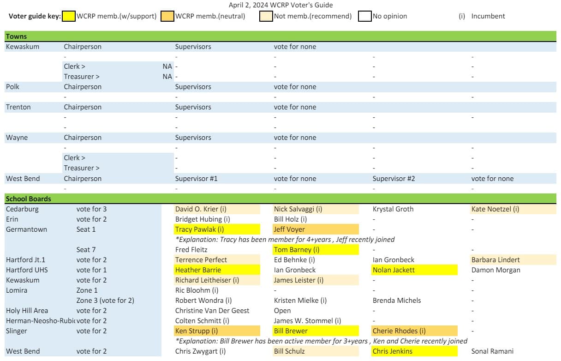
Task: Click the 'Supervisor #2' cell
Action: click(x=394, y=178)
